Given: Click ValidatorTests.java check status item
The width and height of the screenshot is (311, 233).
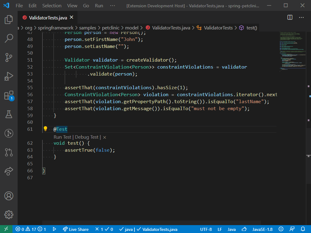Looking at the screenshot, I should pos(157,229).
